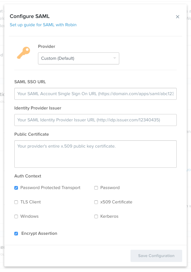Enable the Password auth context checkbox
This screenshot has height=272, width=191.
click(96, 188)
